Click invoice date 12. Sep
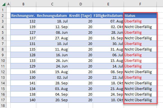This screenshot has height=108, width=163. pos(52,27)
